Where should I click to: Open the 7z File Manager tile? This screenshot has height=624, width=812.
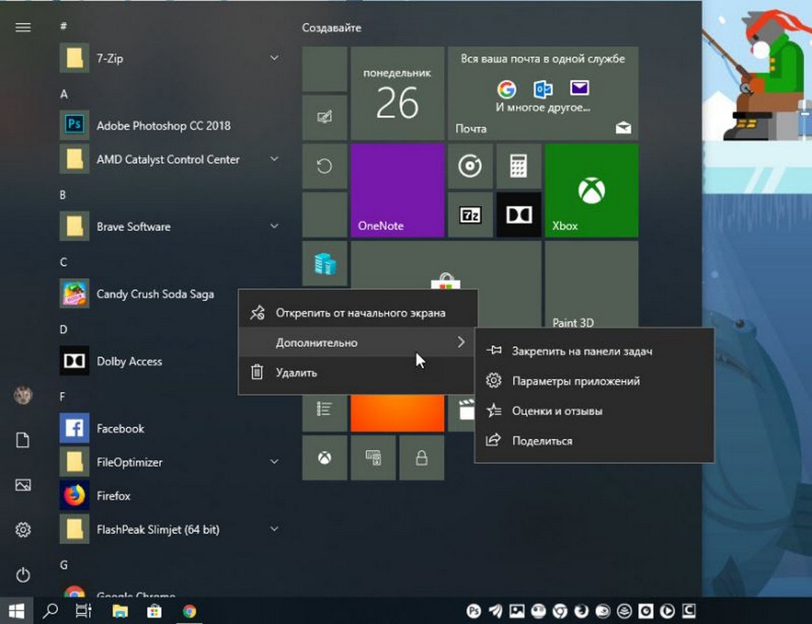coord(470,215)
